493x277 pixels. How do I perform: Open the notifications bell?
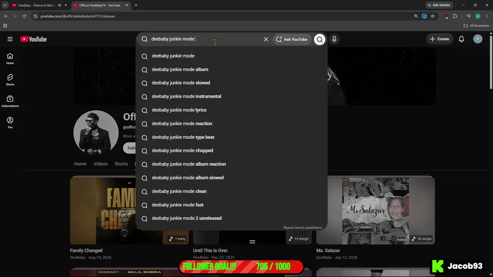(x=461, y=39)
